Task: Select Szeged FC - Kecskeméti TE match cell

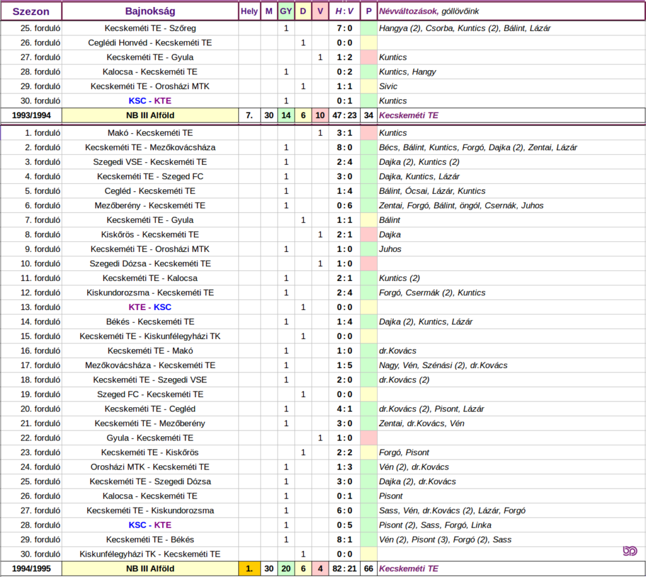Action: click(150, 395)
